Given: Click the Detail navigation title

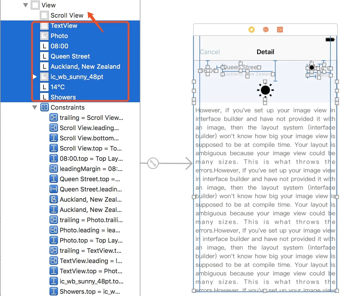Looking at the screenshot, I should pos(265,52).
